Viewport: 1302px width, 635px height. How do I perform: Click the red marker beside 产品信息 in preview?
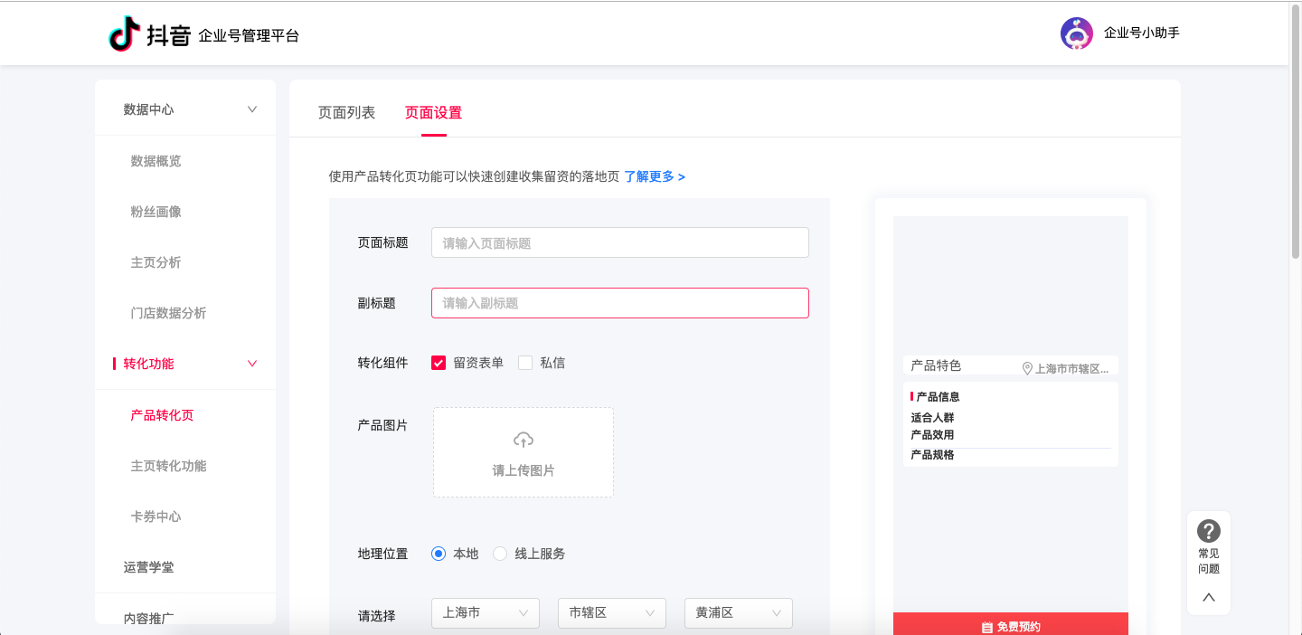(911, 396)
